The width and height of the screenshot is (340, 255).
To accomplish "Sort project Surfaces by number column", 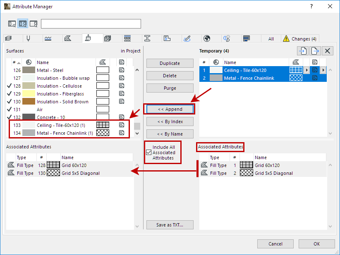I will coord(17,62).
